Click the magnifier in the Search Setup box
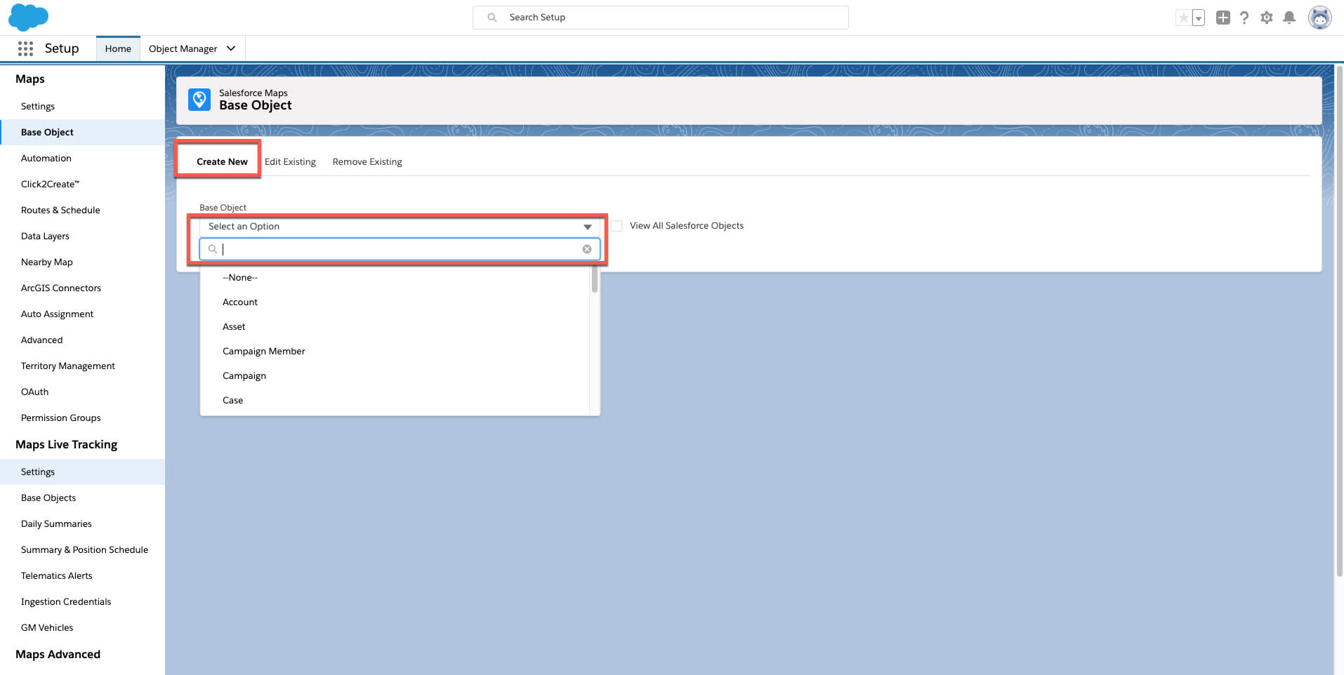The height and width of the screenshot is (675, 1344). click(492, 18)
